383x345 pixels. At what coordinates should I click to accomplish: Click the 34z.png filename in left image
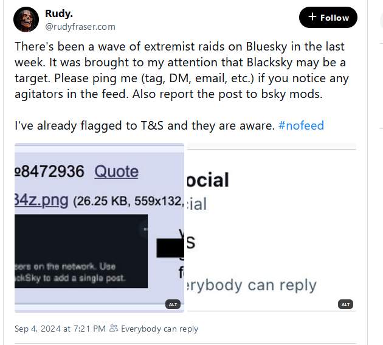pyautogui.click(x=41, y=201)
